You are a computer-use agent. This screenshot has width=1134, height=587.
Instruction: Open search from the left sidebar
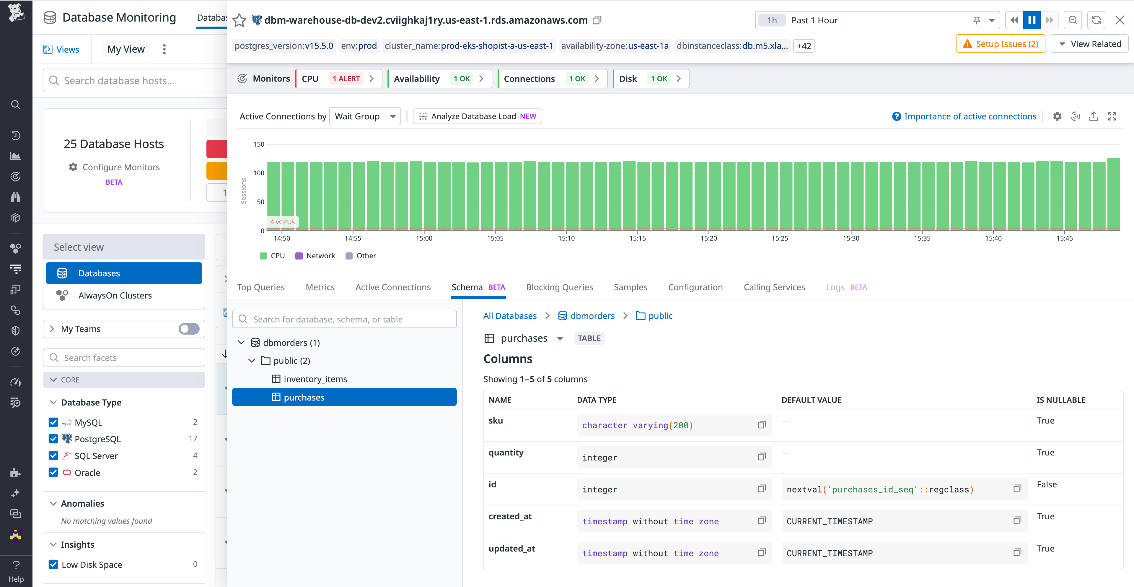[x=15, y=104]
